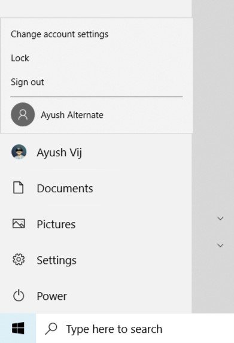
Task: Click the Ayush Alternate gray avatar icon
Action: pos(23,114)
